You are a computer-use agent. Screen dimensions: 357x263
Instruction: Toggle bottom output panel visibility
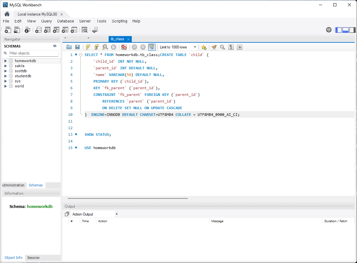coord(345,30)
